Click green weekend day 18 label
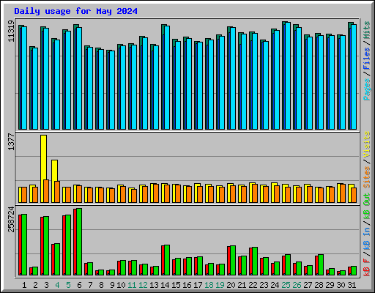The width and height of the screenshot is (375, 293). click(x=209, y=285)
